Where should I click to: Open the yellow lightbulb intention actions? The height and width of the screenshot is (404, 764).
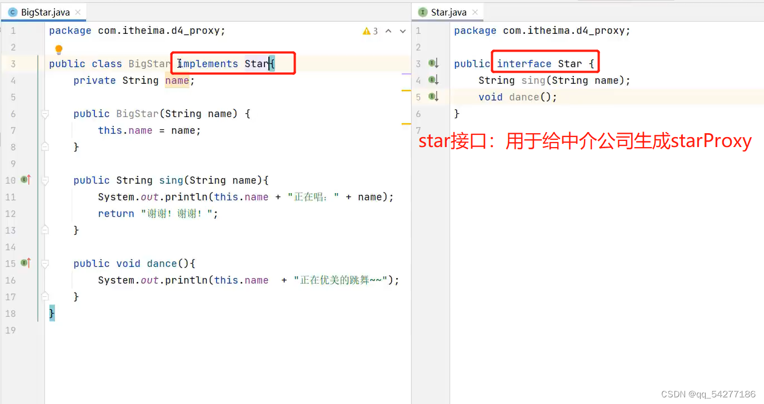[59, 50]
